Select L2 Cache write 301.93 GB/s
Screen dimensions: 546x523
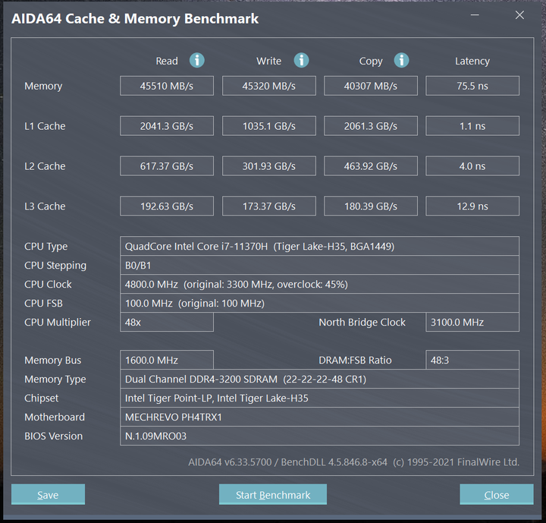(x=268, y=166)
